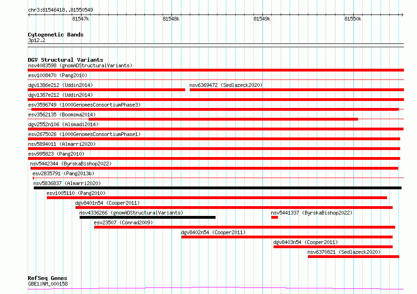Open esv23507 (Conrad2009) variant label
This screenshot has width=417, height=294.
123,222
